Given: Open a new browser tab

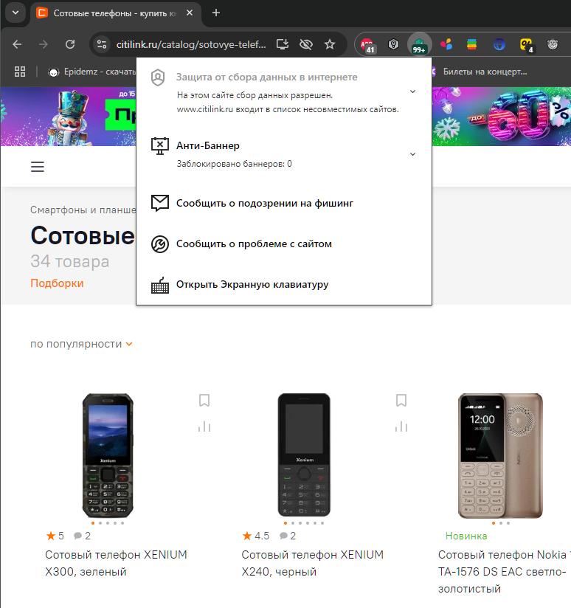Looking at the screenshot, I should coord(216,13).
